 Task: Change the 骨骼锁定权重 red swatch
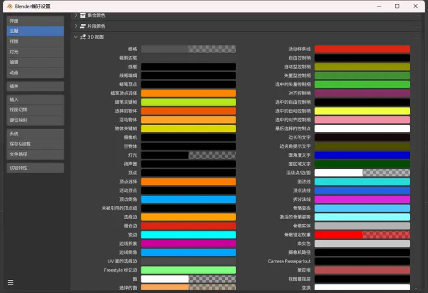(x=363, y=235)
